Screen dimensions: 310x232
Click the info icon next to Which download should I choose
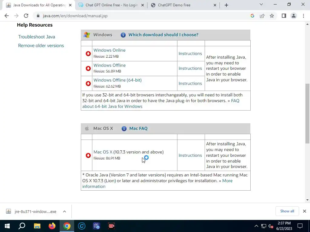(x=123, y=35)
